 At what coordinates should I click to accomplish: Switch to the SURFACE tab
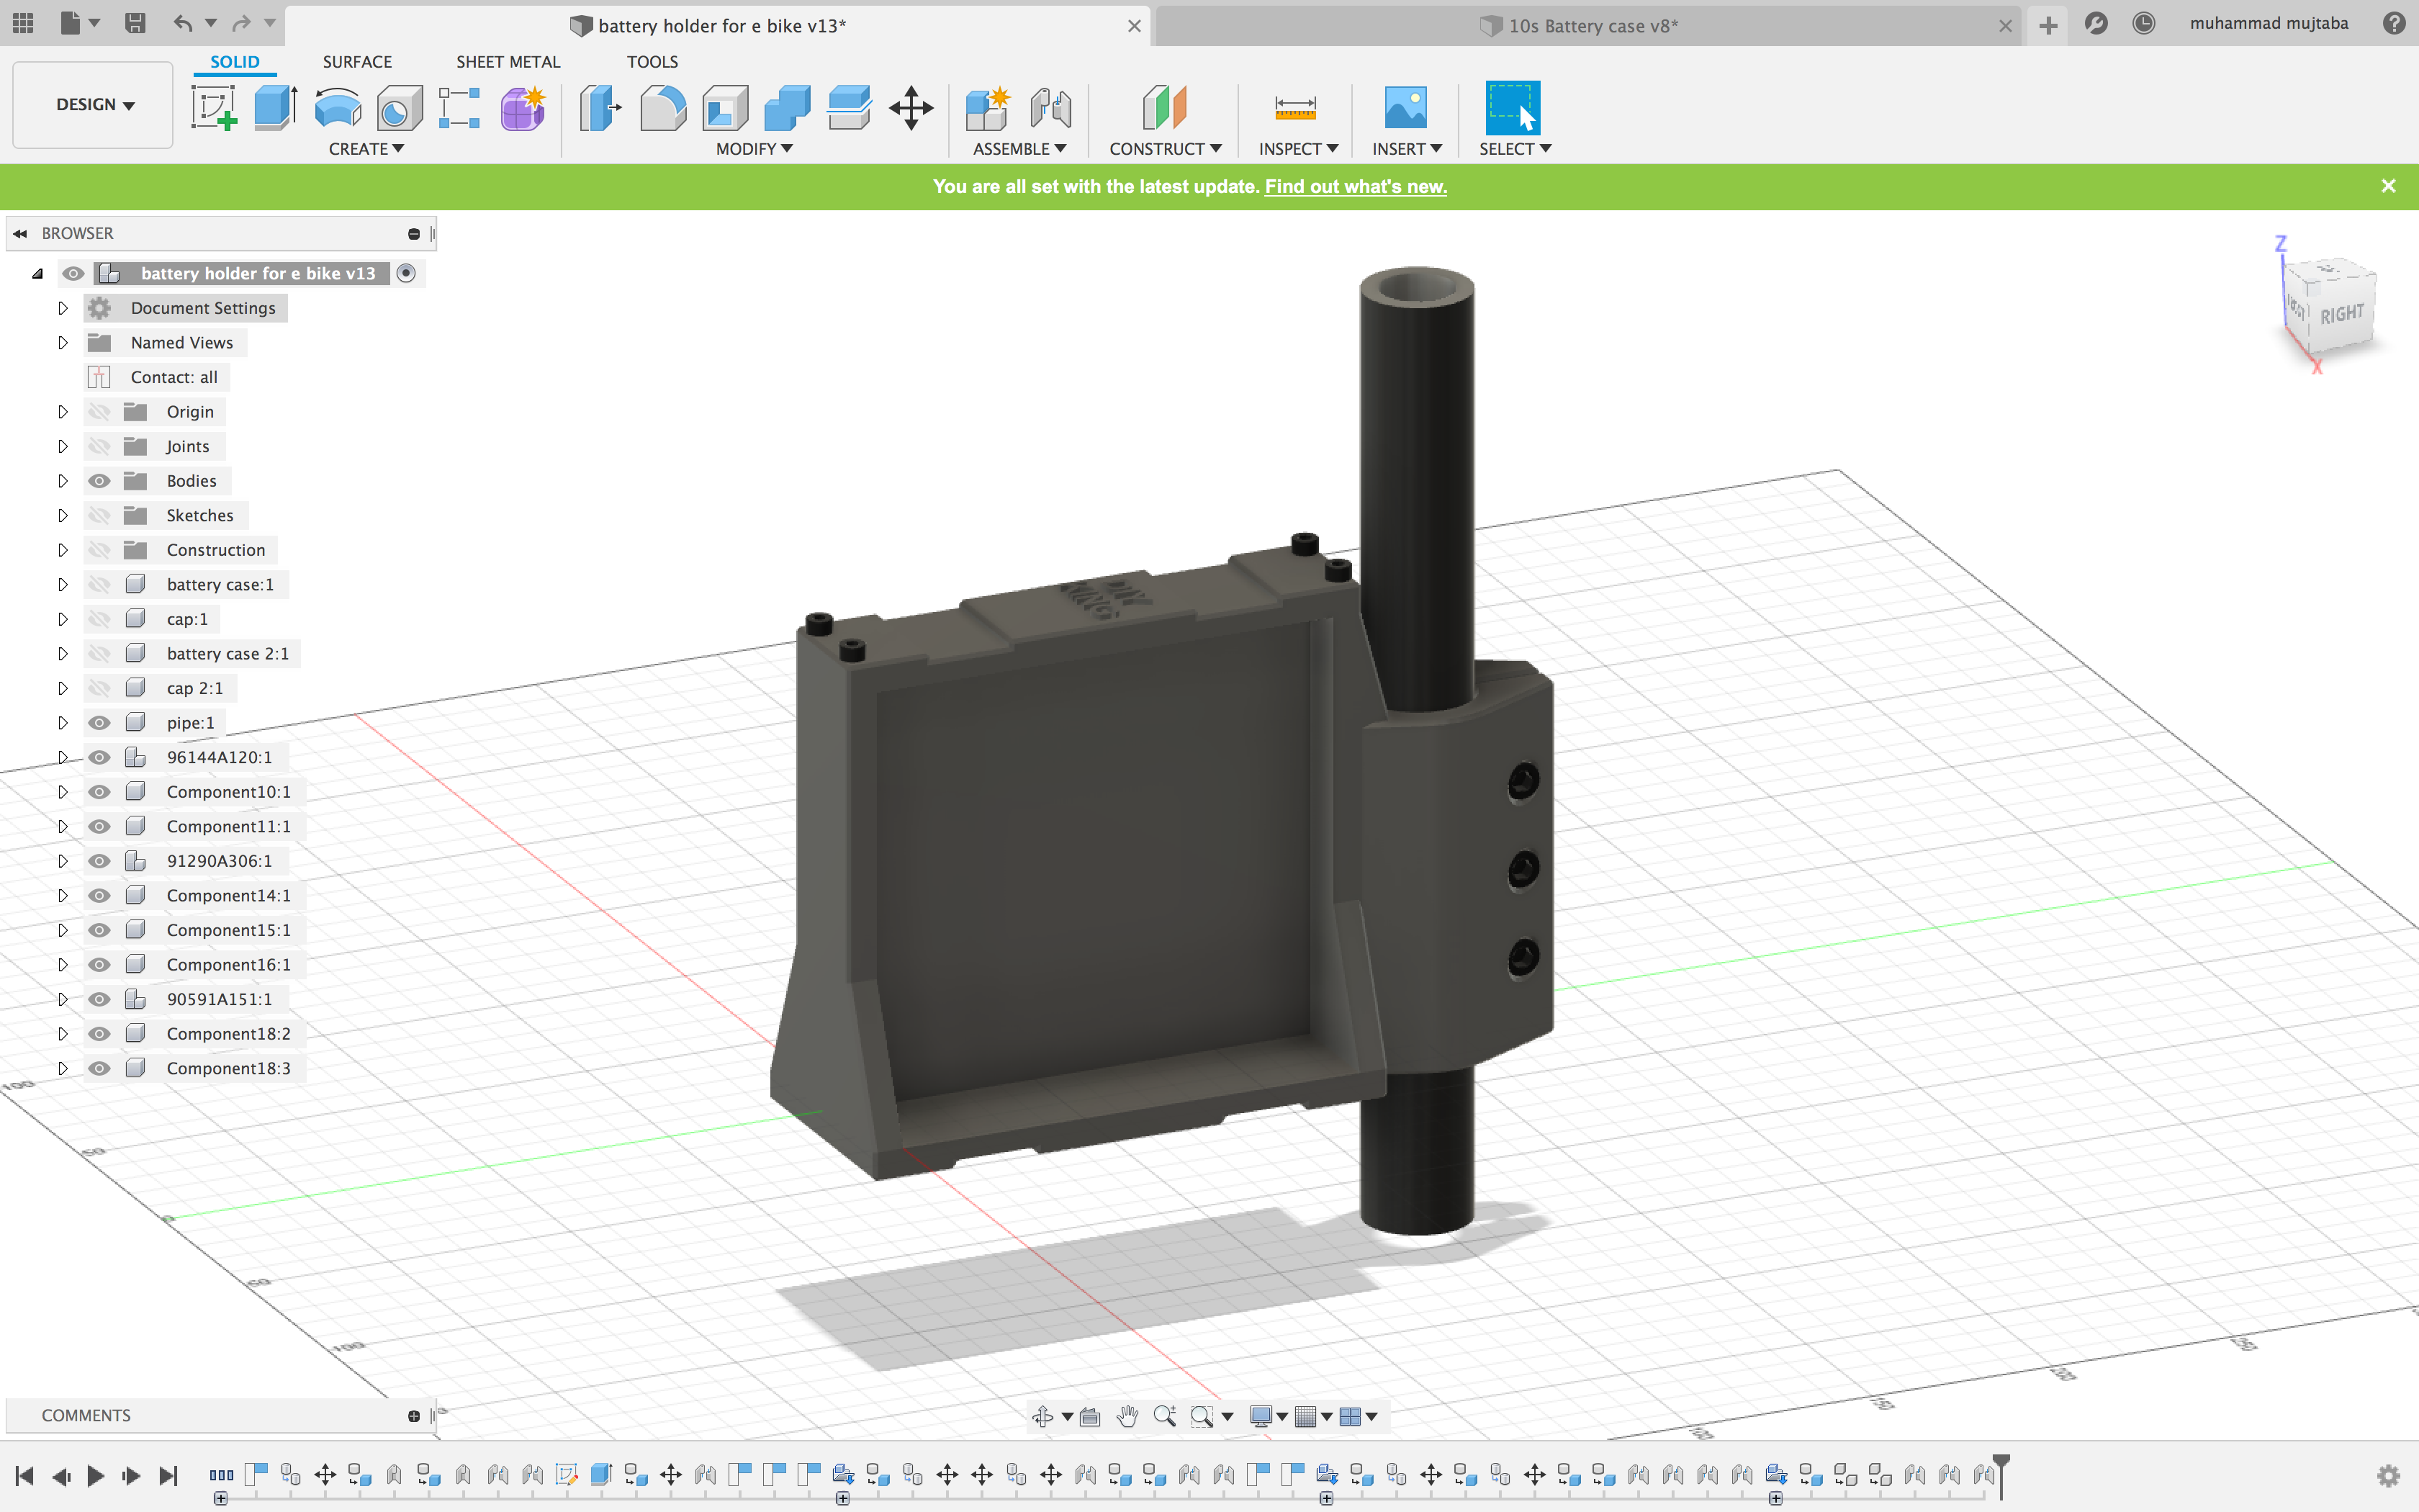(x=357, y=62)
